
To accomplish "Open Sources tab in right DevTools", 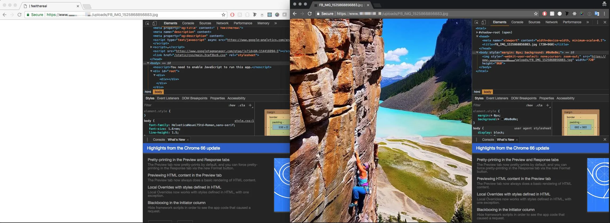I will 534,22.
